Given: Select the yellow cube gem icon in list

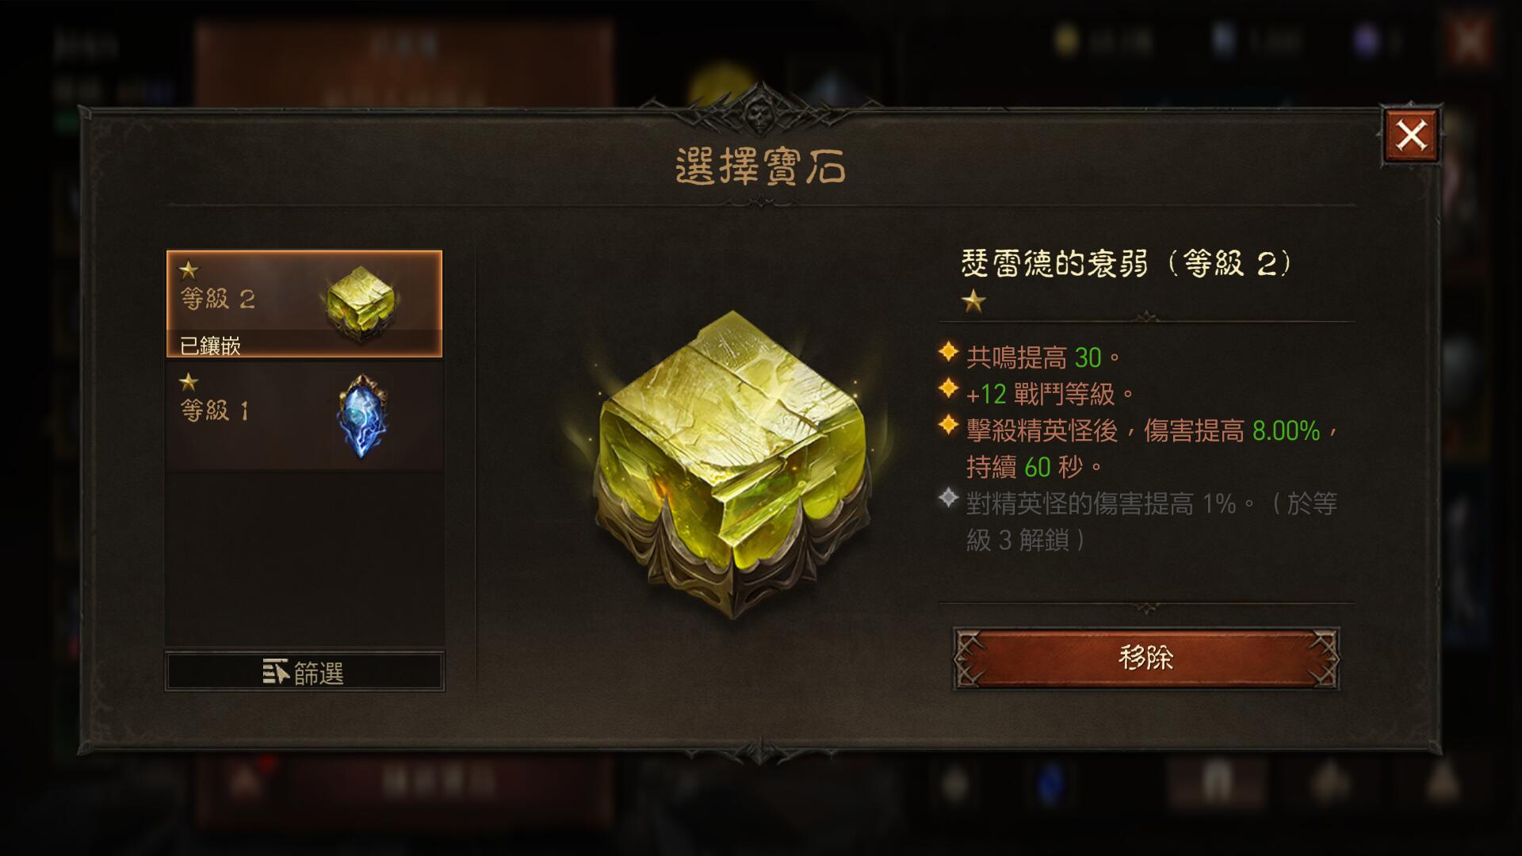Looking at the screenshot, I should pos(361,304).
